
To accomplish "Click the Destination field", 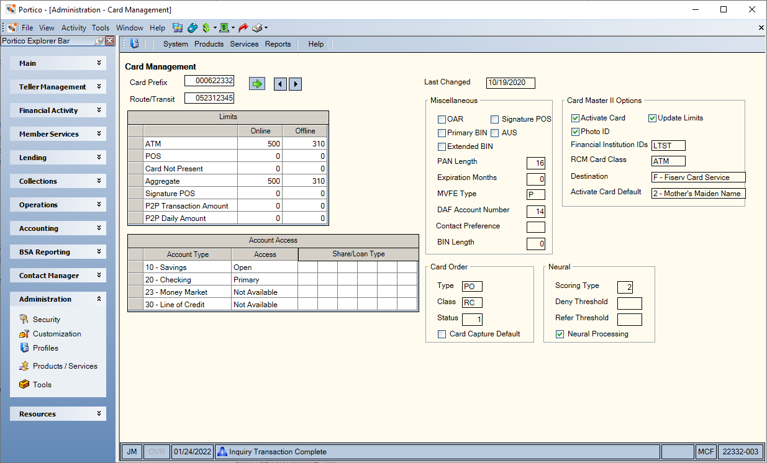I will click(698, 177).
